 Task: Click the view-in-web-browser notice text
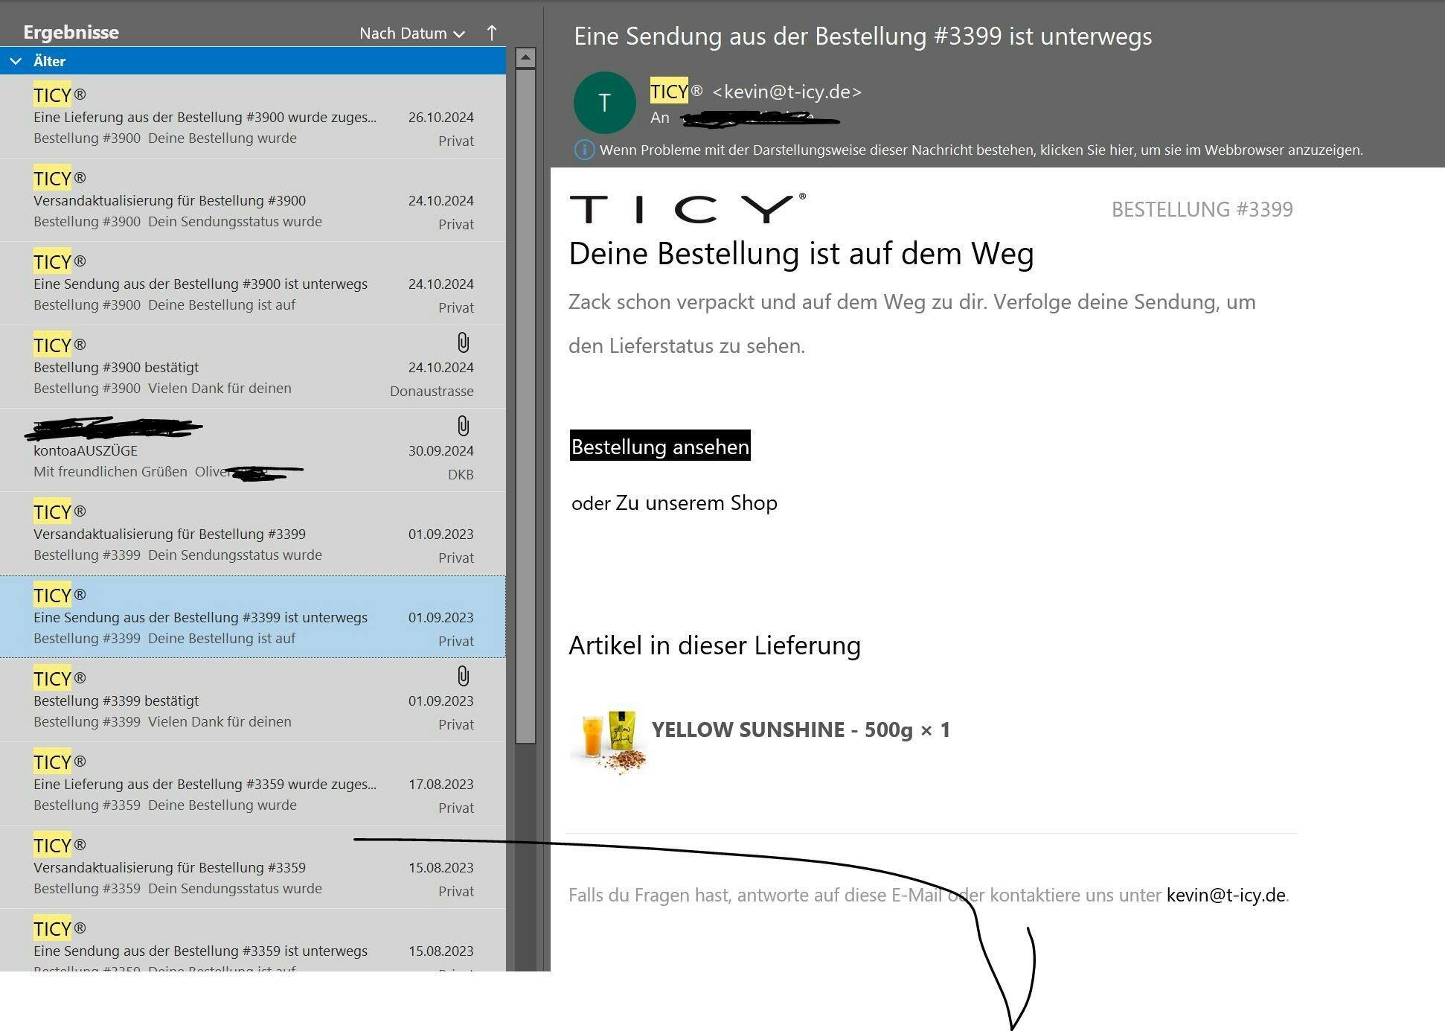click(x=981, y=150)
